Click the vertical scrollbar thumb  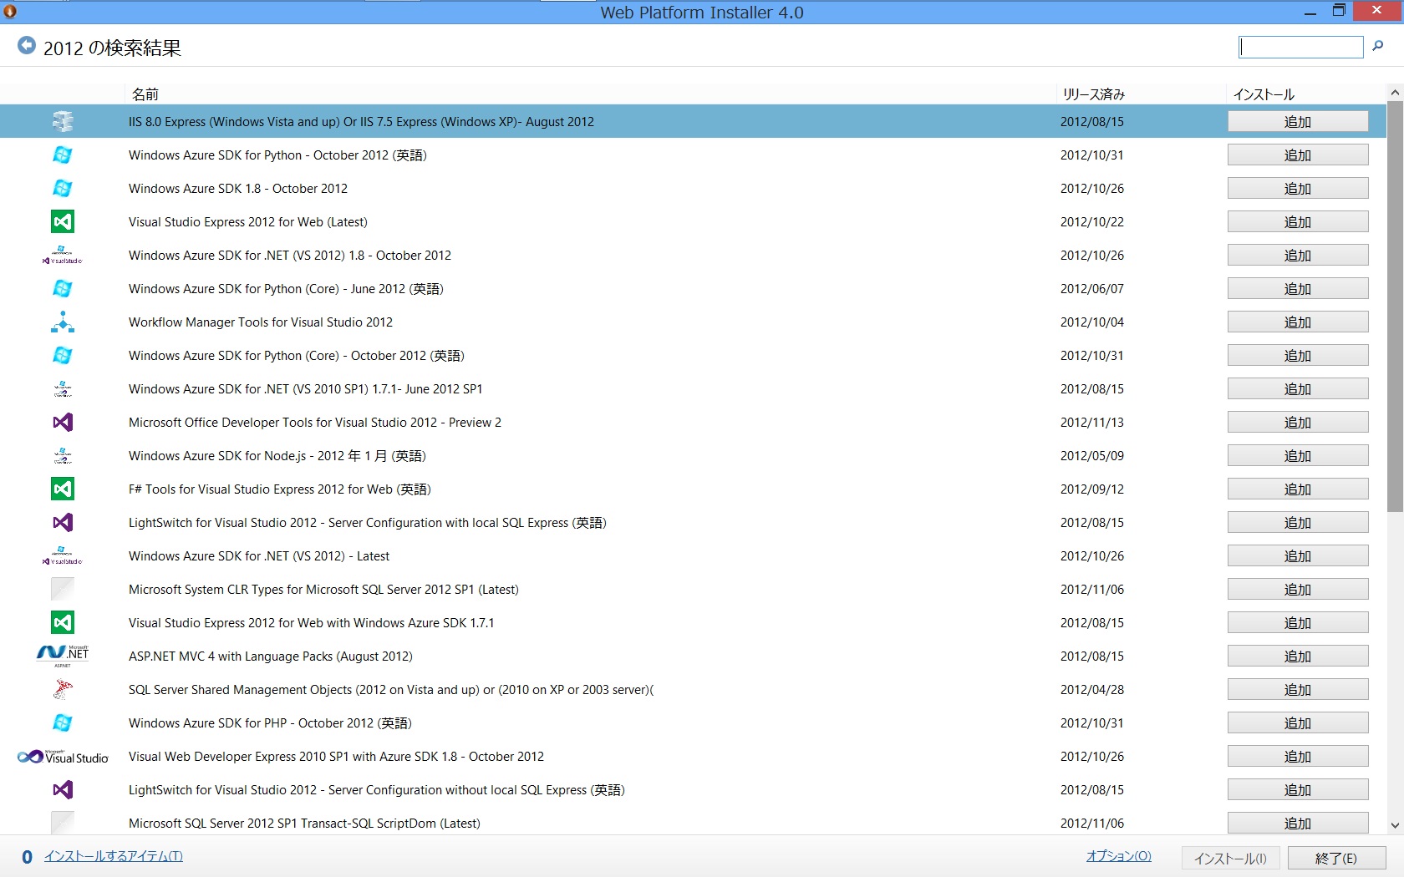[1395, 307]
